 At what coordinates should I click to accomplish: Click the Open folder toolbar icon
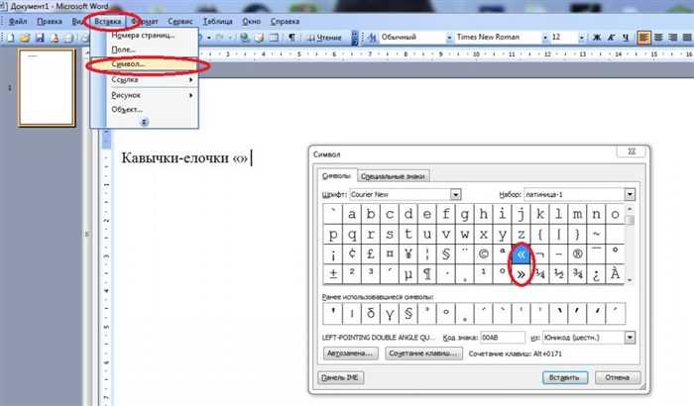(25, 38)
